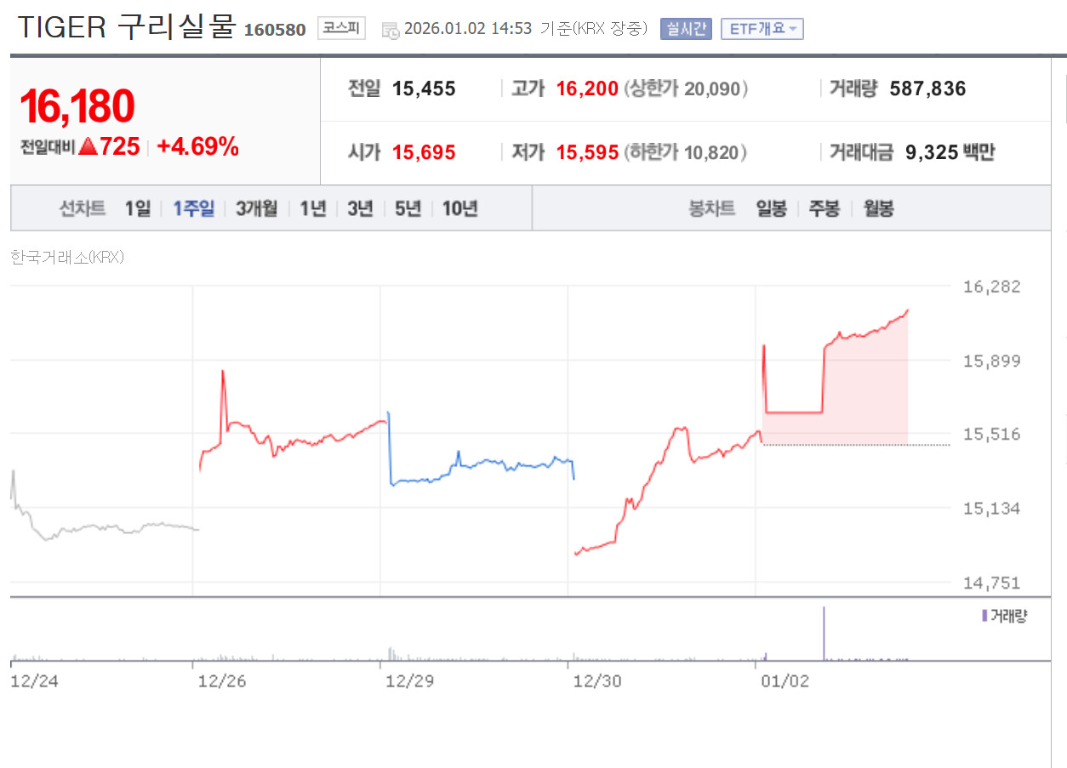Open the 주봉 weekly candle chart
This screenshot has width=1067, height=768.
pos(824,208)
